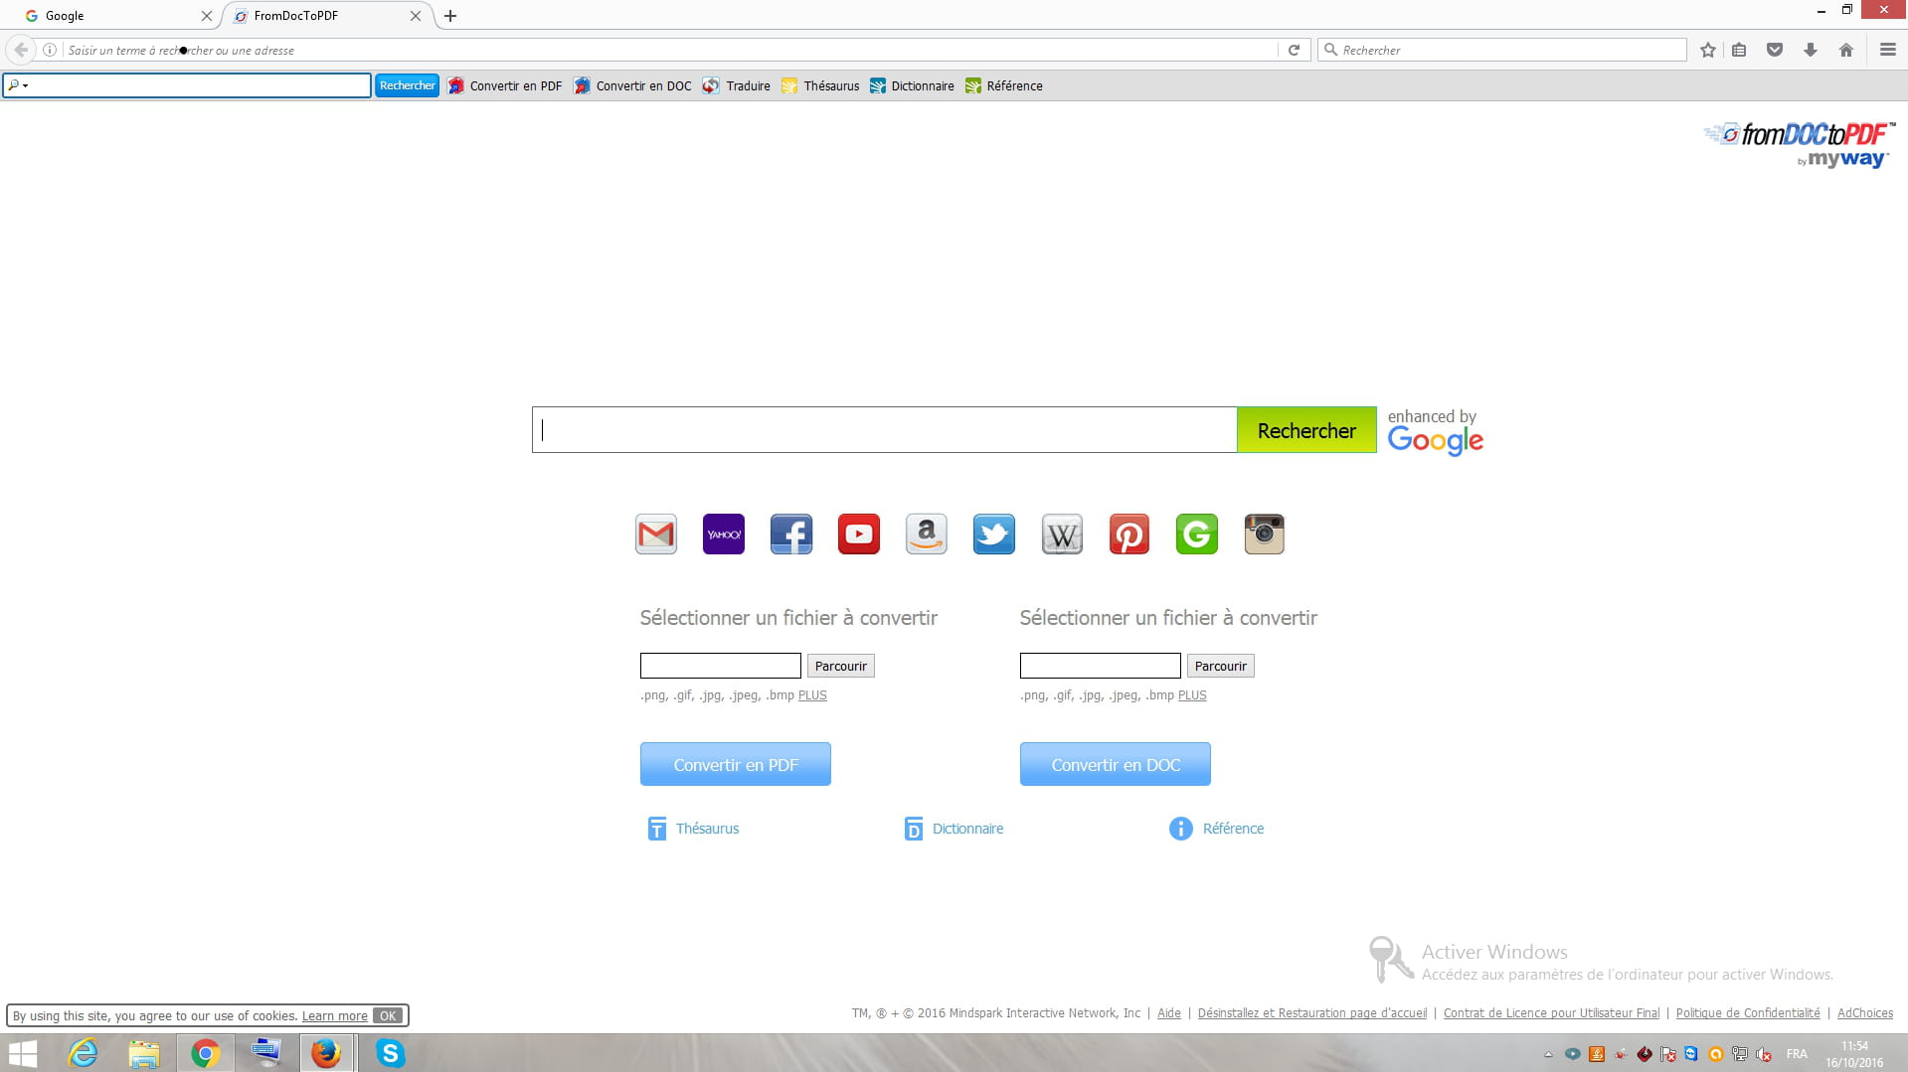Open Politique de Confidentialité footer link
This screenshot has width=1908, height=1072.
point(1748,1013)
